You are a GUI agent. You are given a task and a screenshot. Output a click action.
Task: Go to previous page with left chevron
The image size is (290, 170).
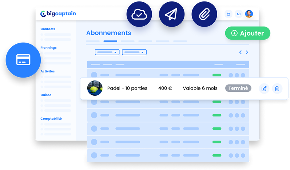point(240,52)
